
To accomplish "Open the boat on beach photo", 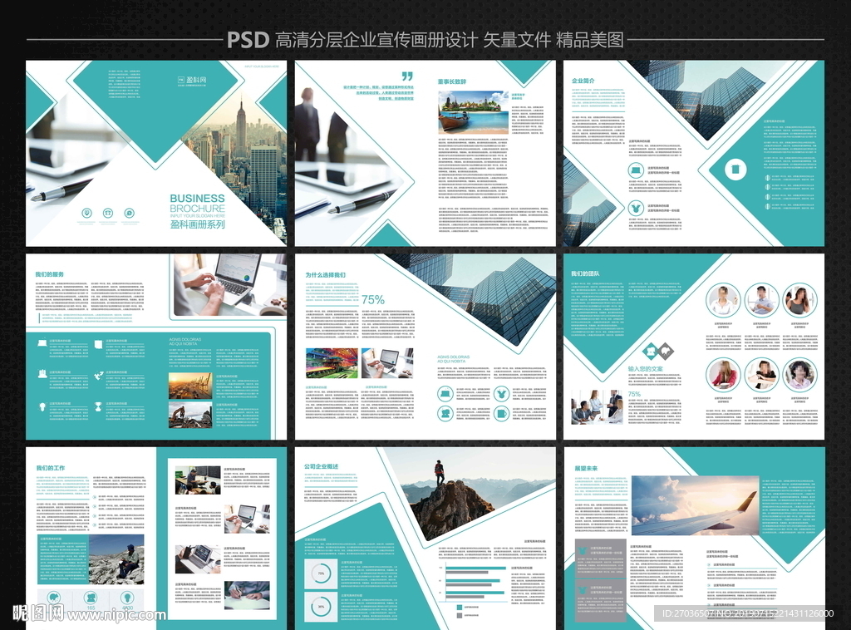I will [x=473, y=112].
